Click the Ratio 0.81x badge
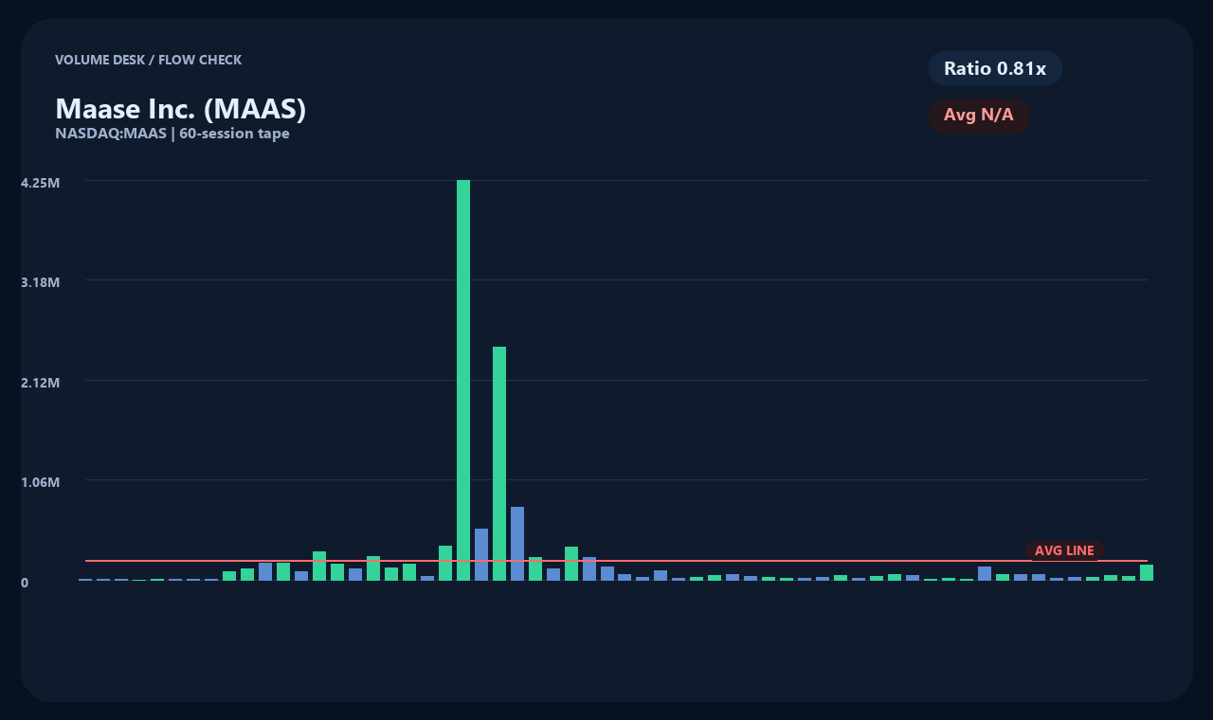Viewport: 1213px width, 720px height. [x=995, y=68]
